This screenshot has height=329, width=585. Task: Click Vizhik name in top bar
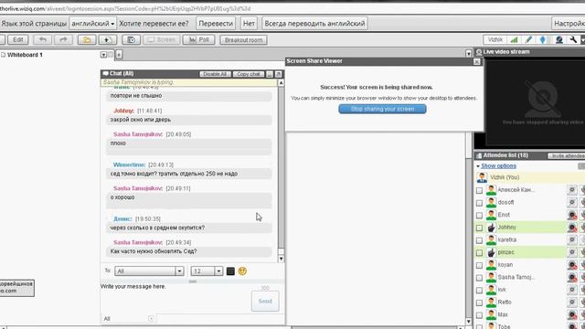(x=495, y=39)
